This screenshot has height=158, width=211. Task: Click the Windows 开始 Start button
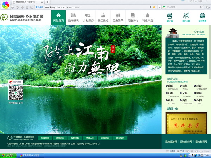[x=8, y=155]
